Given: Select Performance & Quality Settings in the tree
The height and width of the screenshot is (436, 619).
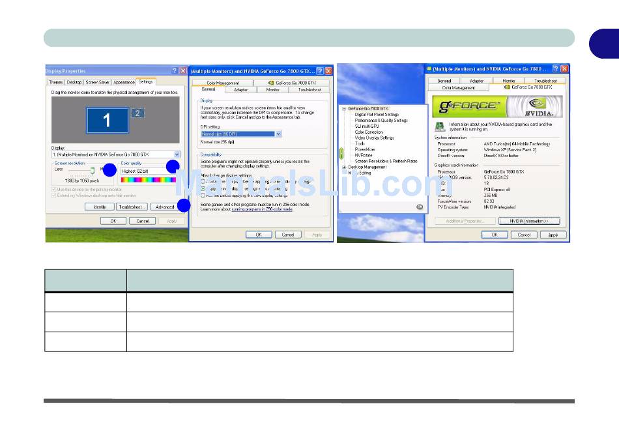Looking at the screenshot, I should (381, 121).
